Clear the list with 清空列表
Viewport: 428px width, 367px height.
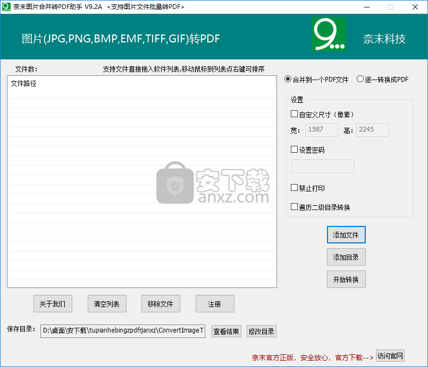click(x=107, y=303)
